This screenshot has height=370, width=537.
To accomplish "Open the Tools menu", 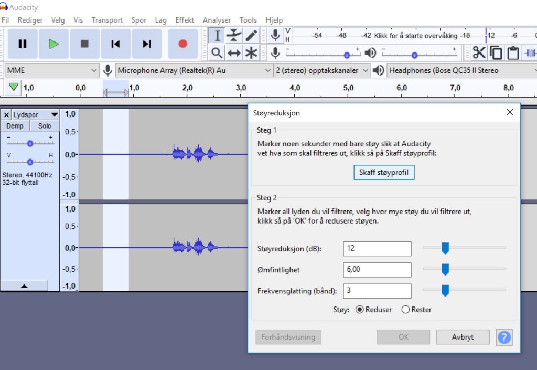I will click(248, 20).
